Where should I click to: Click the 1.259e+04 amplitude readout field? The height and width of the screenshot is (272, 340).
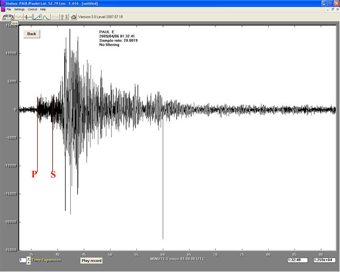[x=325, y=260]
